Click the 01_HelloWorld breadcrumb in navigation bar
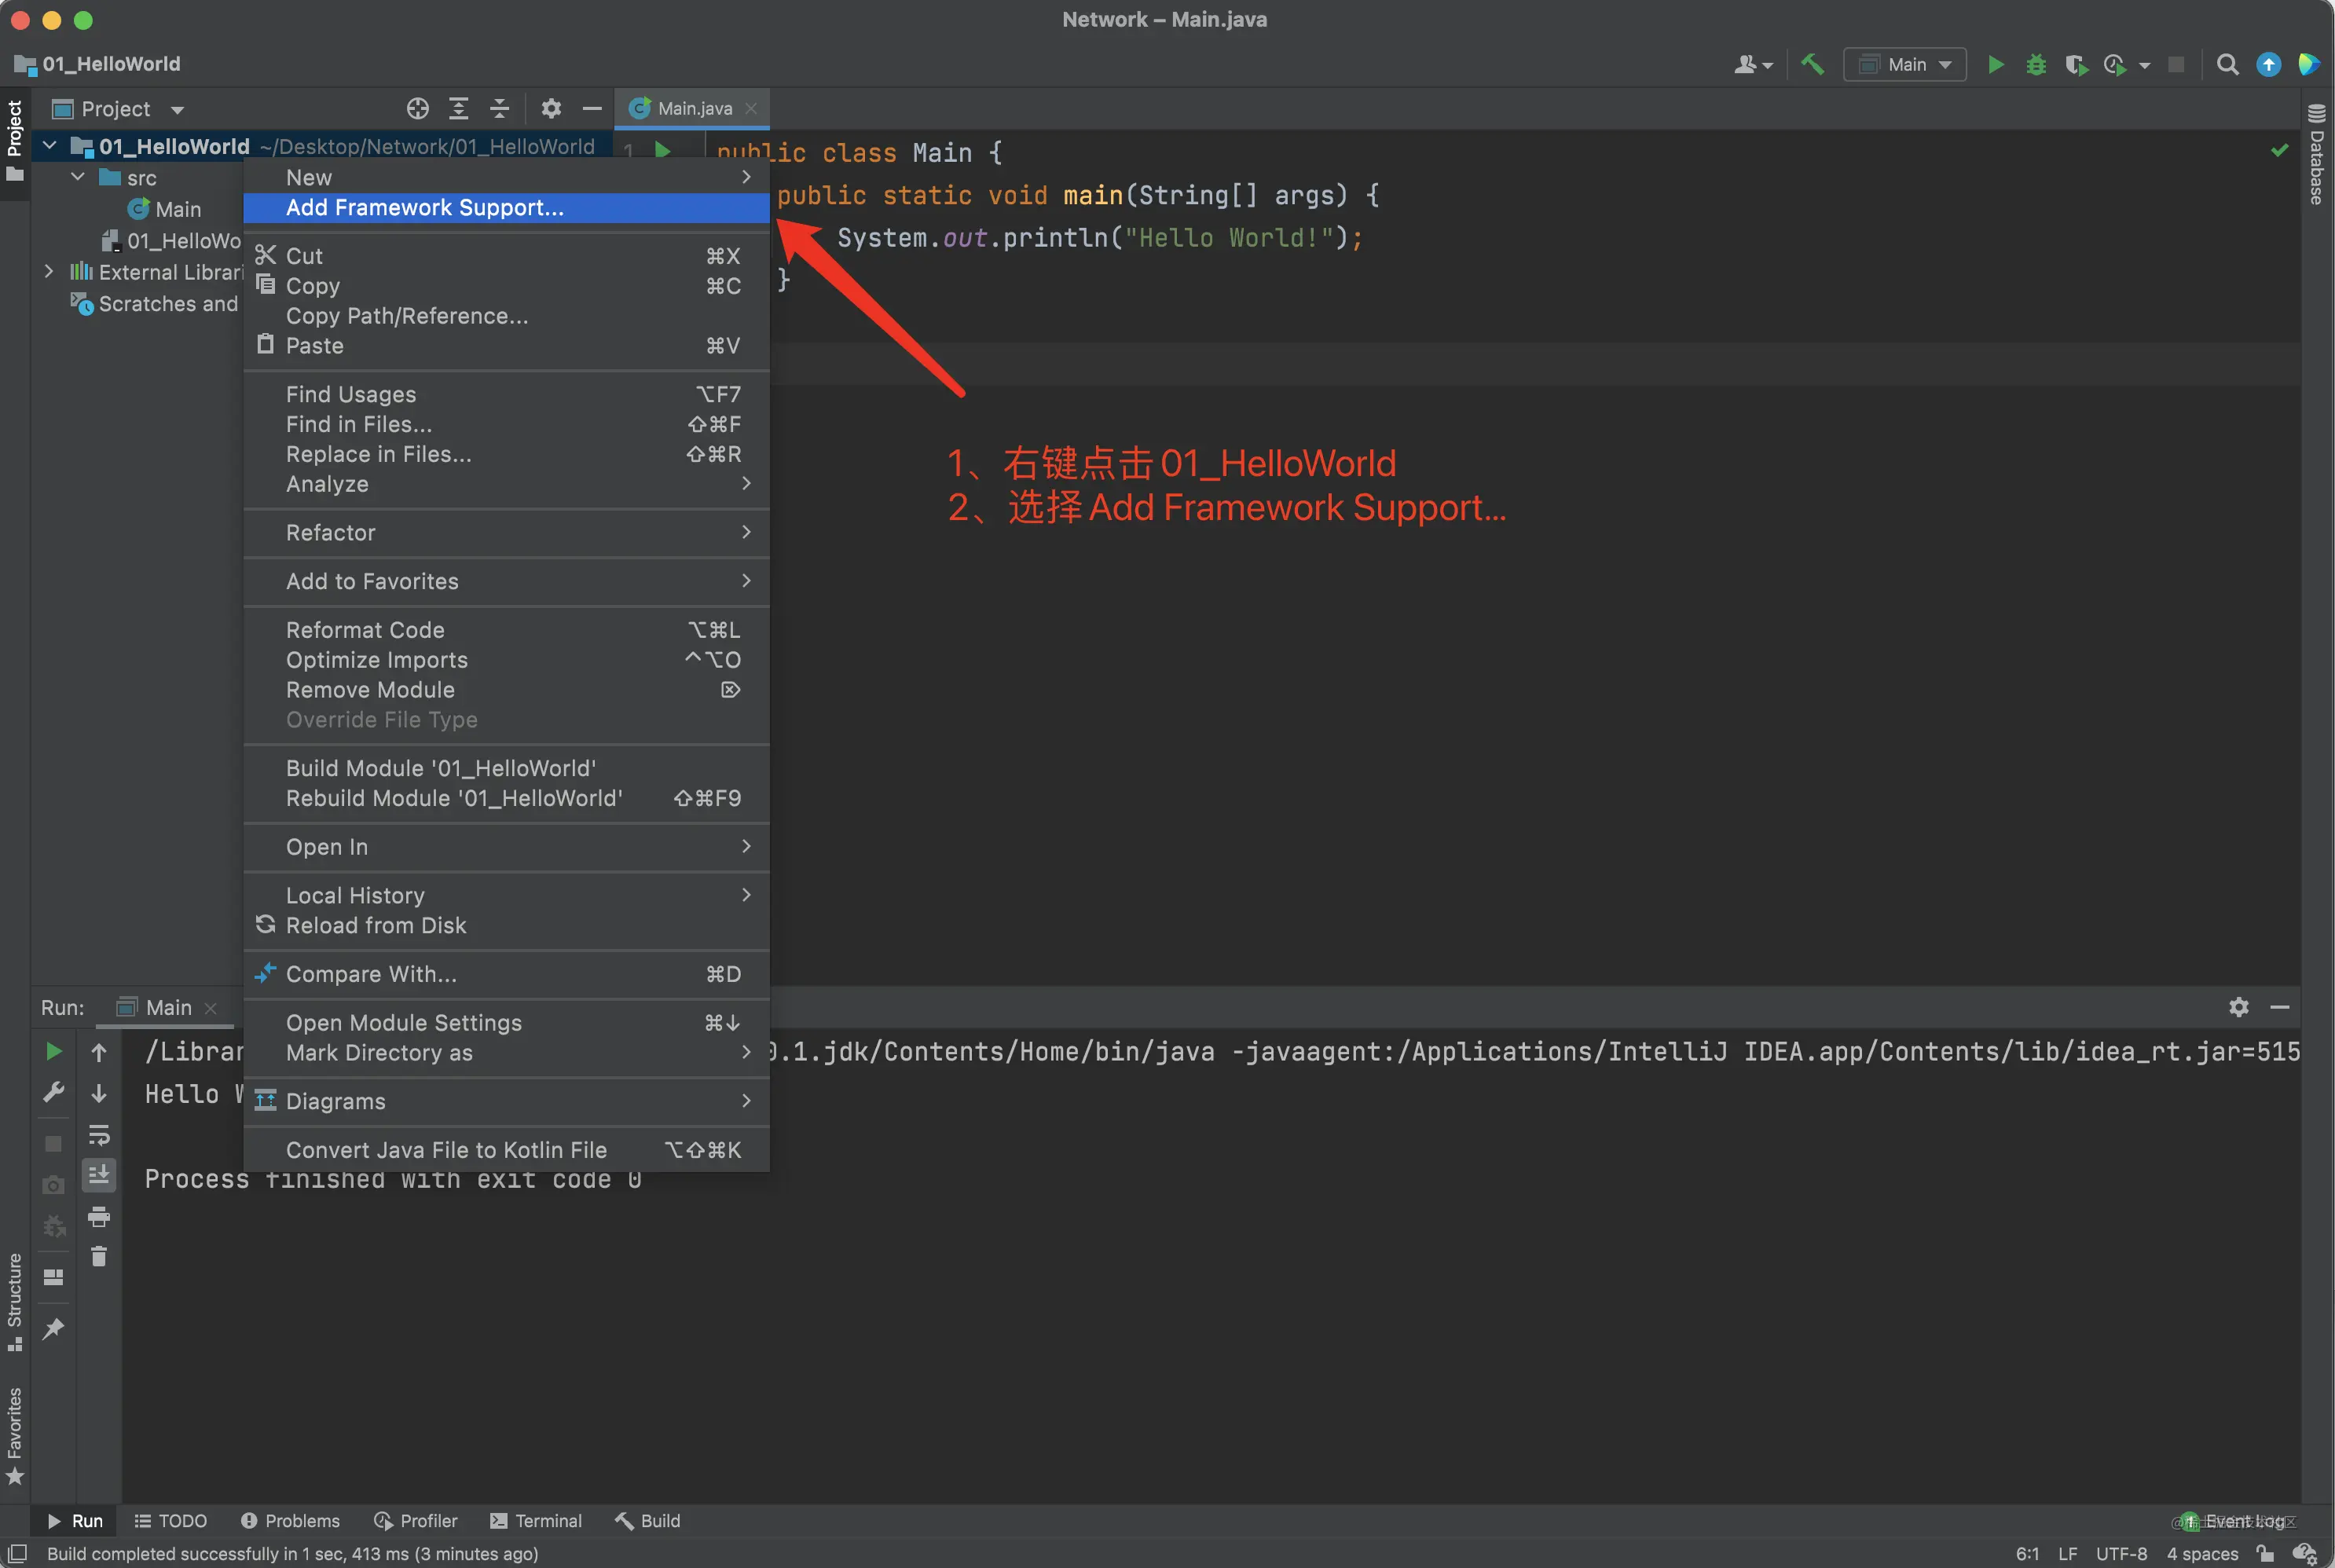This screenshot has width=2335, height=1568. pyautogui.click(x=98, y=64)
